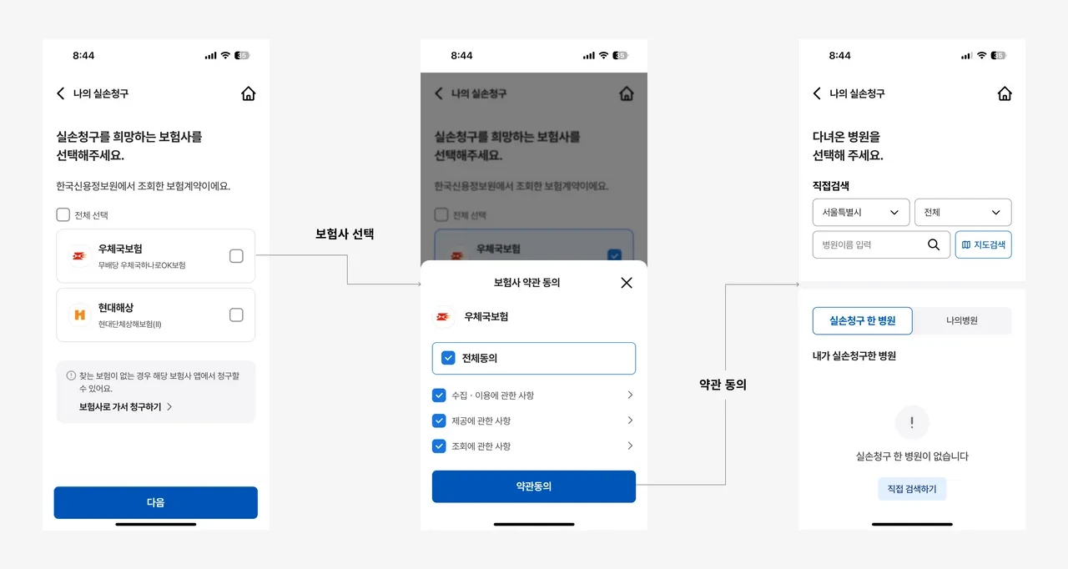The height and width of the screenshot is (569, 1068).
Task: Click the search magnifier in the 병원이름 입력 field
Action: click(934, 244)
